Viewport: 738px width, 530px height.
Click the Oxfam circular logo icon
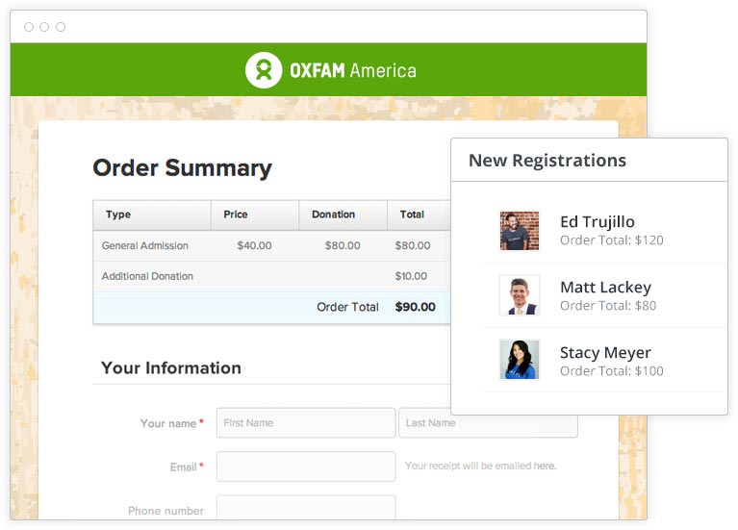(x=264, y=70)
